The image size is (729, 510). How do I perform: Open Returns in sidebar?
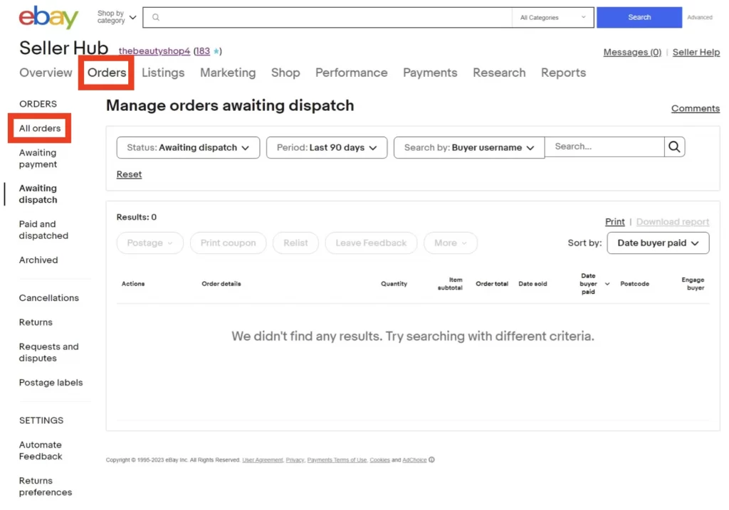[36, 322]
